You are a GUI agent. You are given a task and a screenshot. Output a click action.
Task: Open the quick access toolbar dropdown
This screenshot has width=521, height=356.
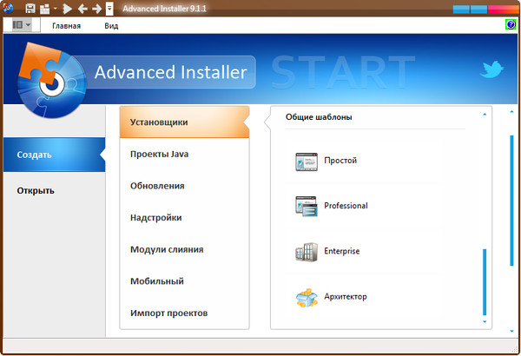click(109, 9)
